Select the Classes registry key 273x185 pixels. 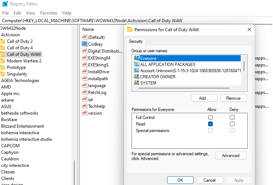tap(8, 172)
